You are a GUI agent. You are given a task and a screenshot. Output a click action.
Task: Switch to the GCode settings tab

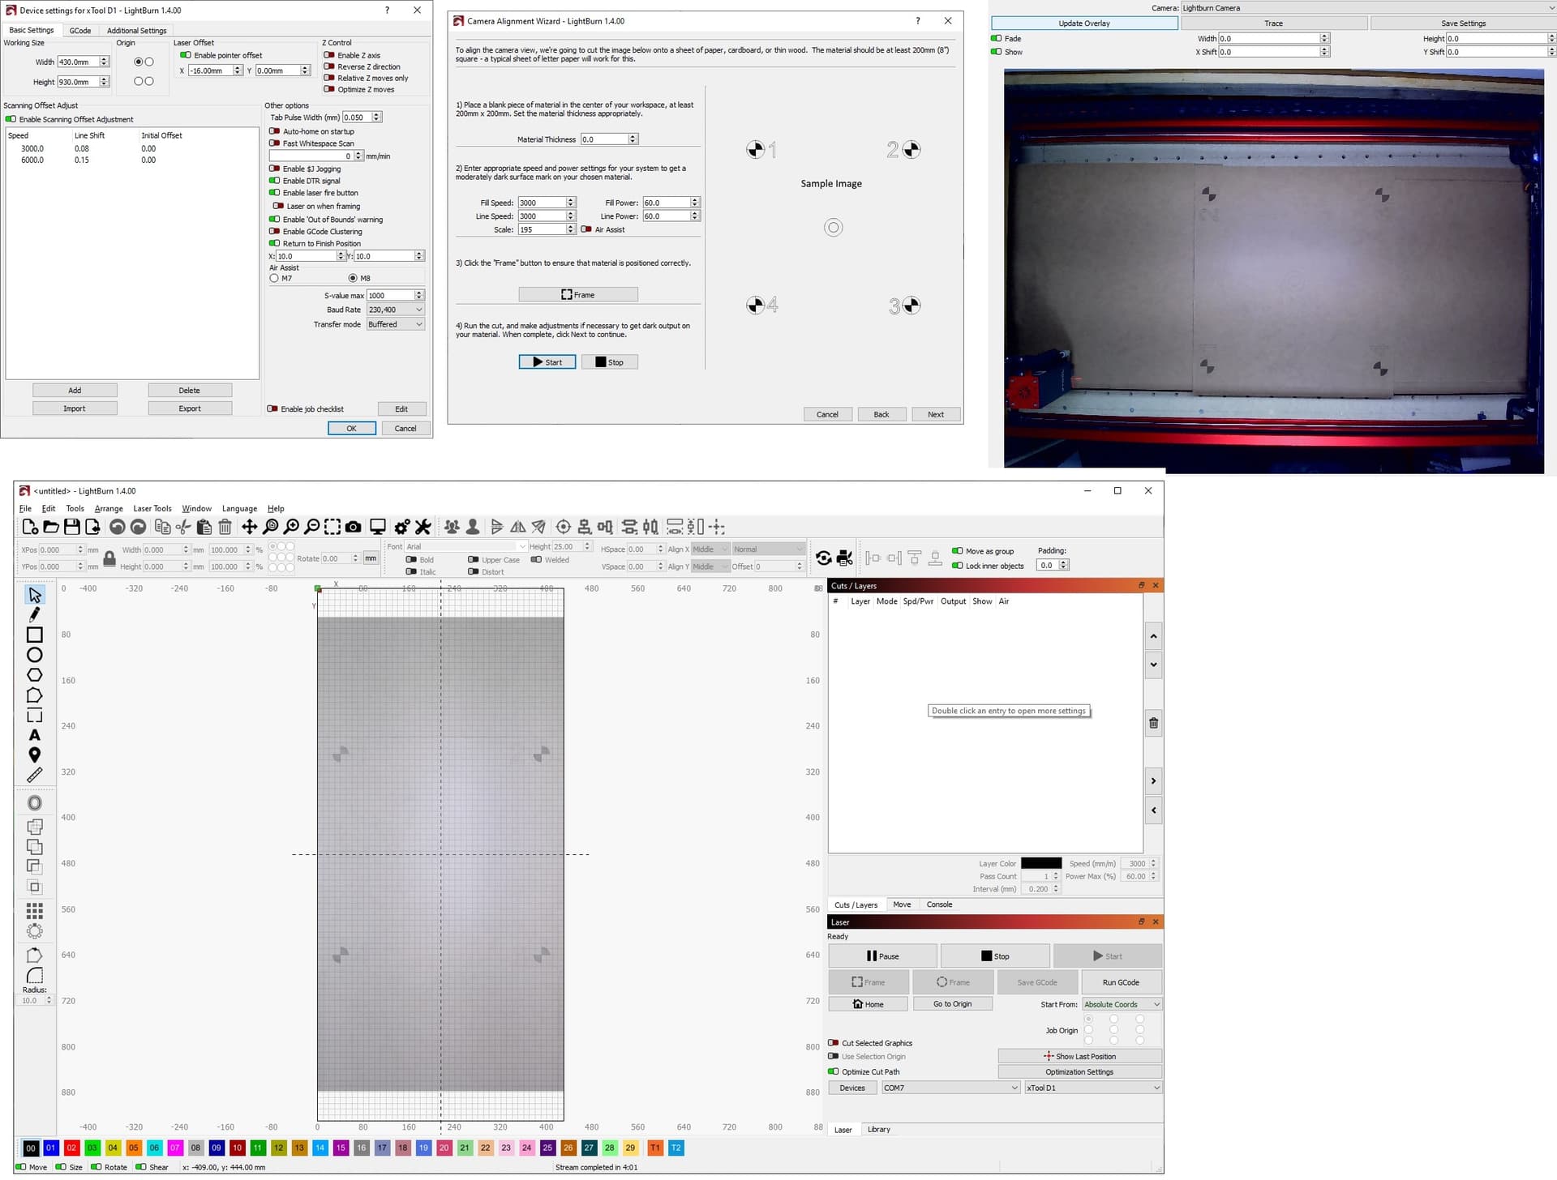click(80, 31)
